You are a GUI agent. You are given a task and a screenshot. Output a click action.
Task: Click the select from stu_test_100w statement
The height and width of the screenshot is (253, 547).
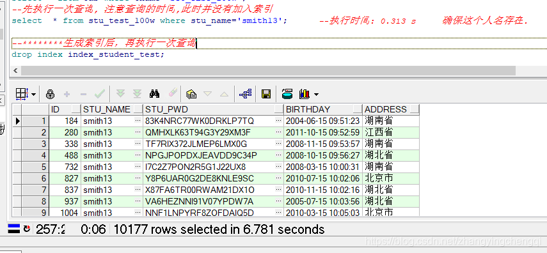[x=149, y=21]
